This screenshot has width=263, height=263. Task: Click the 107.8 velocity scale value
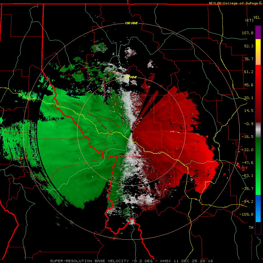click(x=248, y=33)
